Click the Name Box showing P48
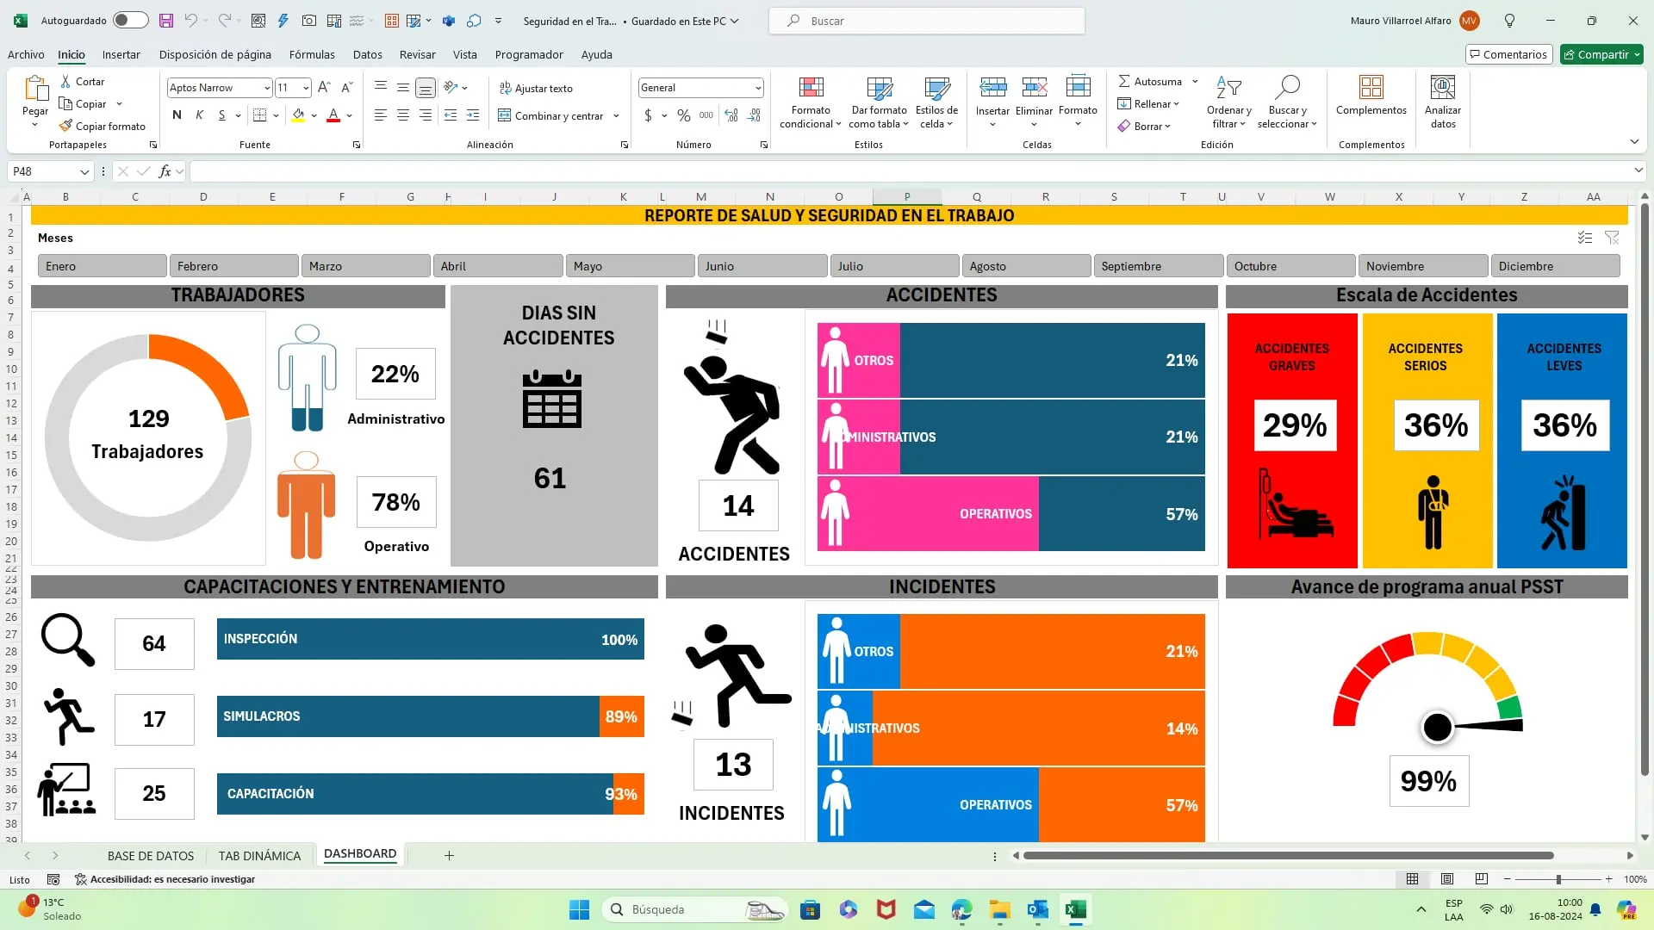 [43, 172]
